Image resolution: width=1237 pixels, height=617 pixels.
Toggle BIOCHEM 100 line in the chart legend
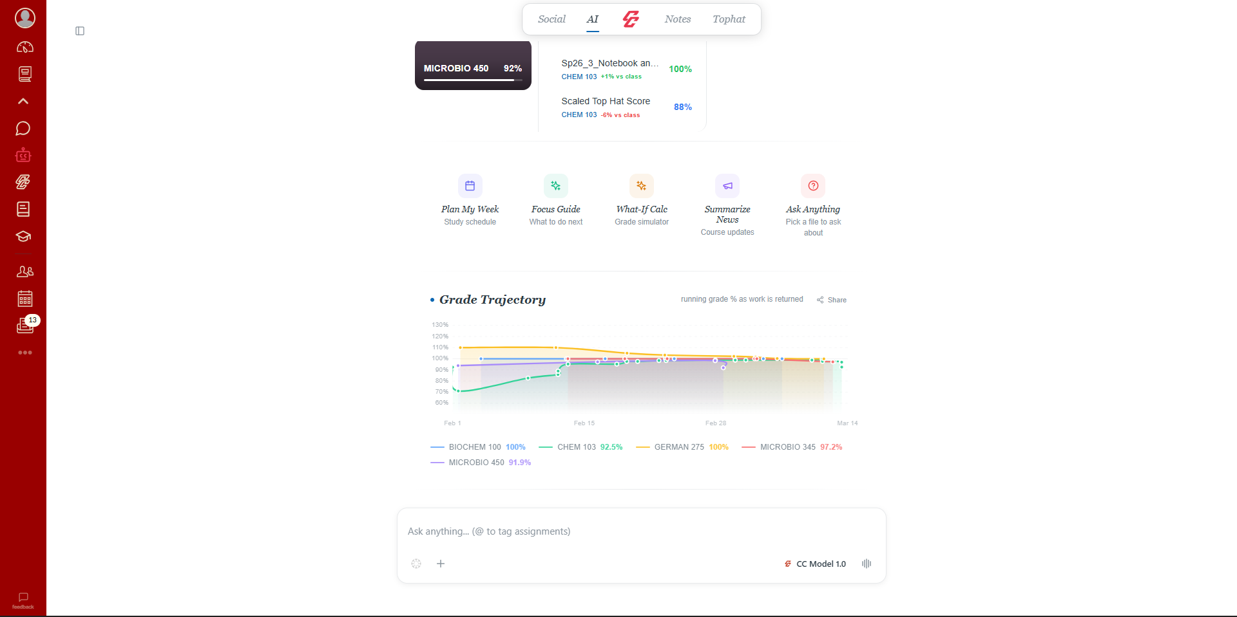(x=477, y=447)
